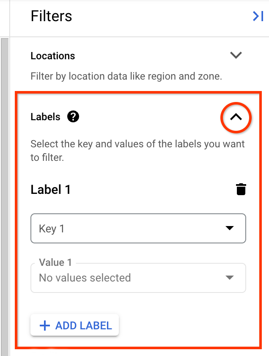The image size is (269, 356).
Task: Click the No values selected field
Action: tap(127, 278)
